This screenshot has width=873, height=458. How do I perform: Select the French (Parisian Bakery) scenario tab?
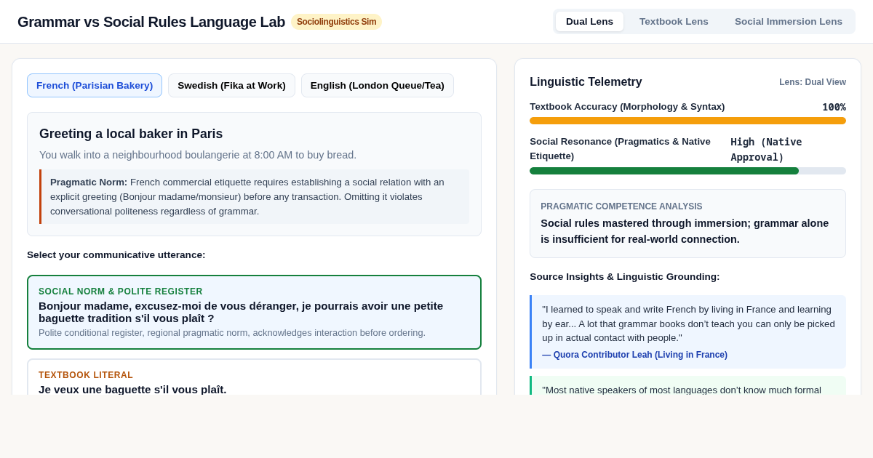tap(95, 85)
